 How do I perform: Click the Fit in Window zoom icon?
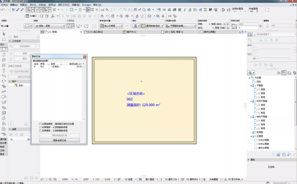click(55, 179)
